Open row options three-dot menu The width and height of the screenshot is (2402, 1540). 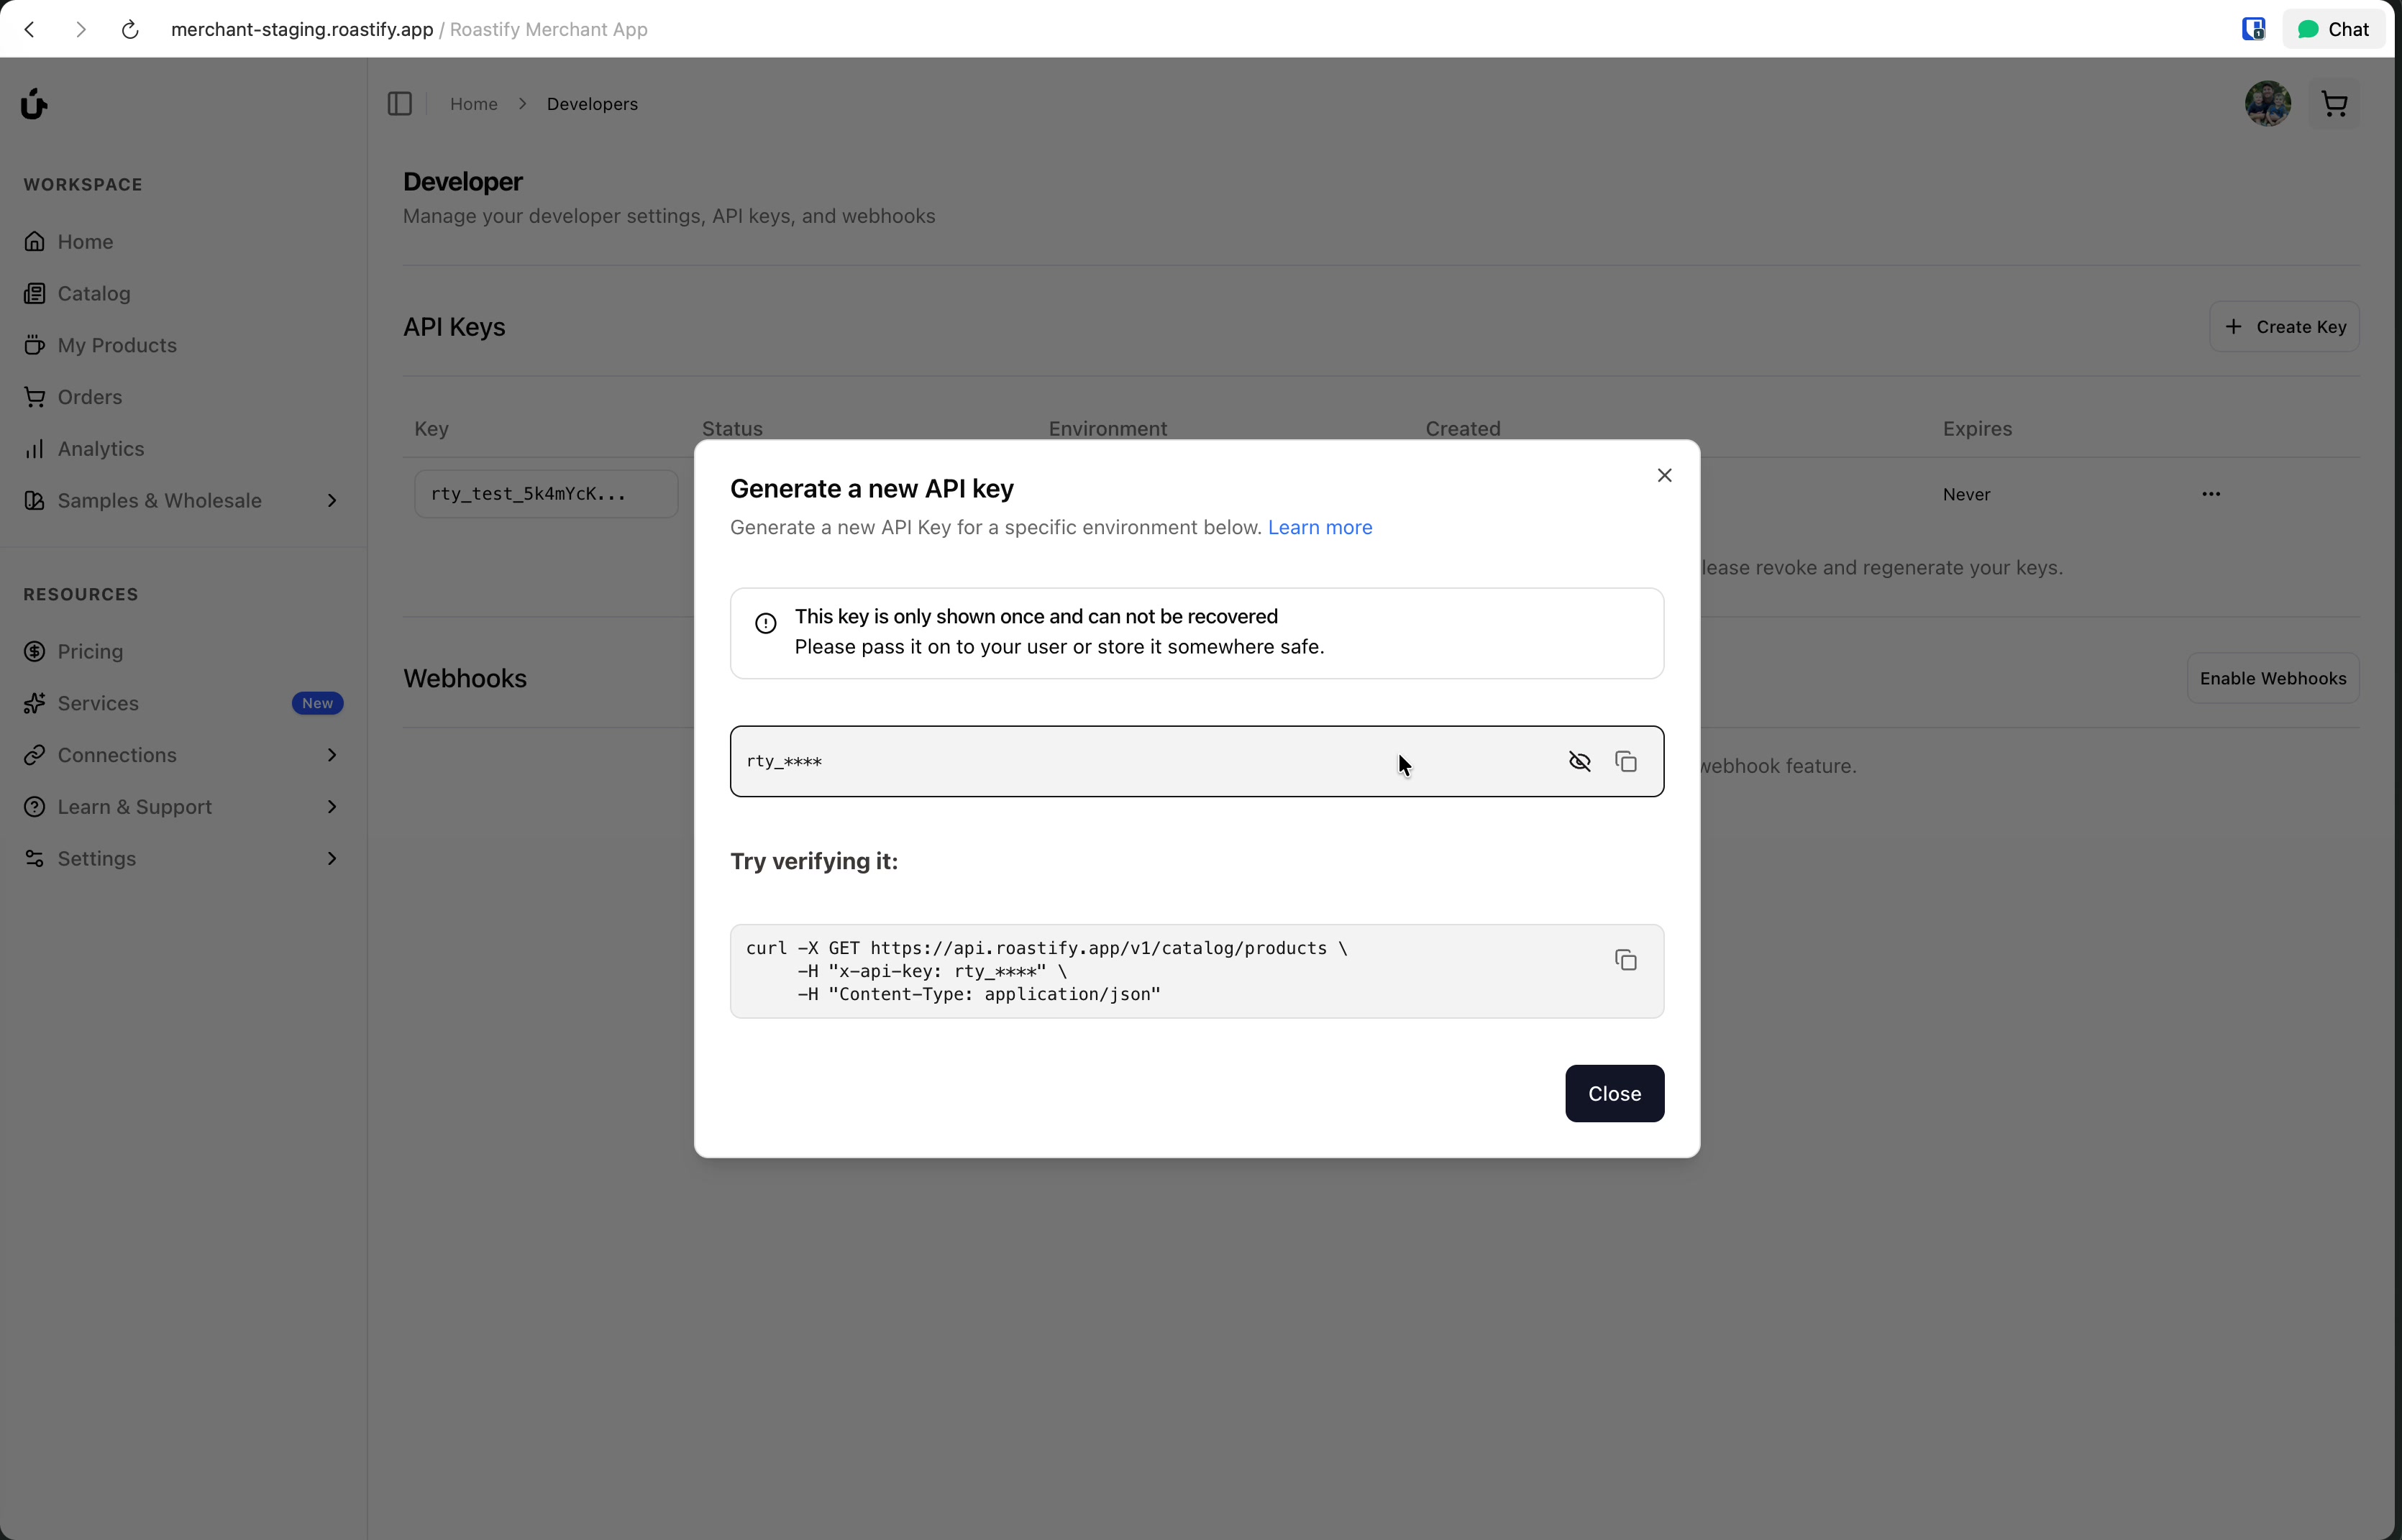(2210, 494)
